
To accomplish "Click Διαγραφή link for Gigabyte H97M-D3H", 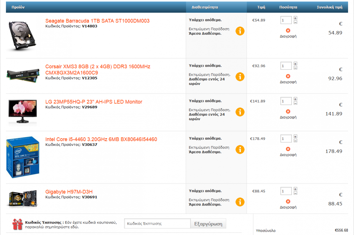I will point(288,207).
